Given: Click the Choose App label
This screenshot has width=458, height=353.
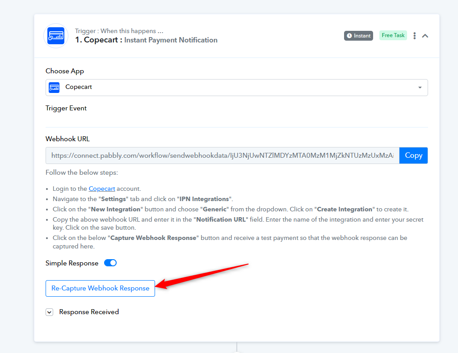Looking at the screenshot, I should [x=64, y=71].
